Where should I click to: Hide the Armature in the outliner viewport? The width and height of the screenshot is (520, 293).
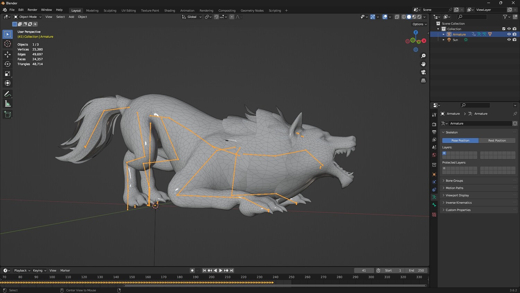(509, 34)
